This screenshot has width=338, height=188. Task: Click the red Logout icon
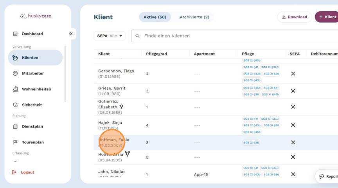tap(14, 172)
